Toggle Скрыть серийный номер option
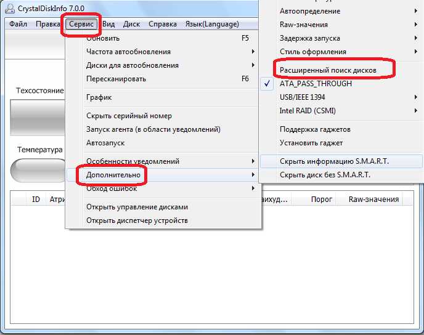 163,116
